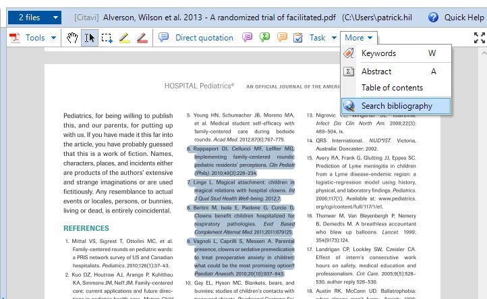Add a summary with green sigma bubble
Image resolution: width=487 pixels, height=299 pixels.
(264, 38)
